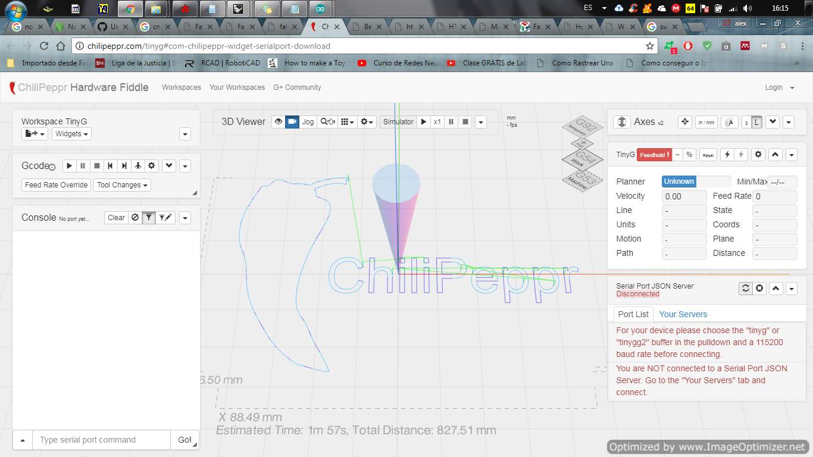The width and height of the screenshot is (813, 457).
Task: Click the Simulator button
Action: point(398,122)
